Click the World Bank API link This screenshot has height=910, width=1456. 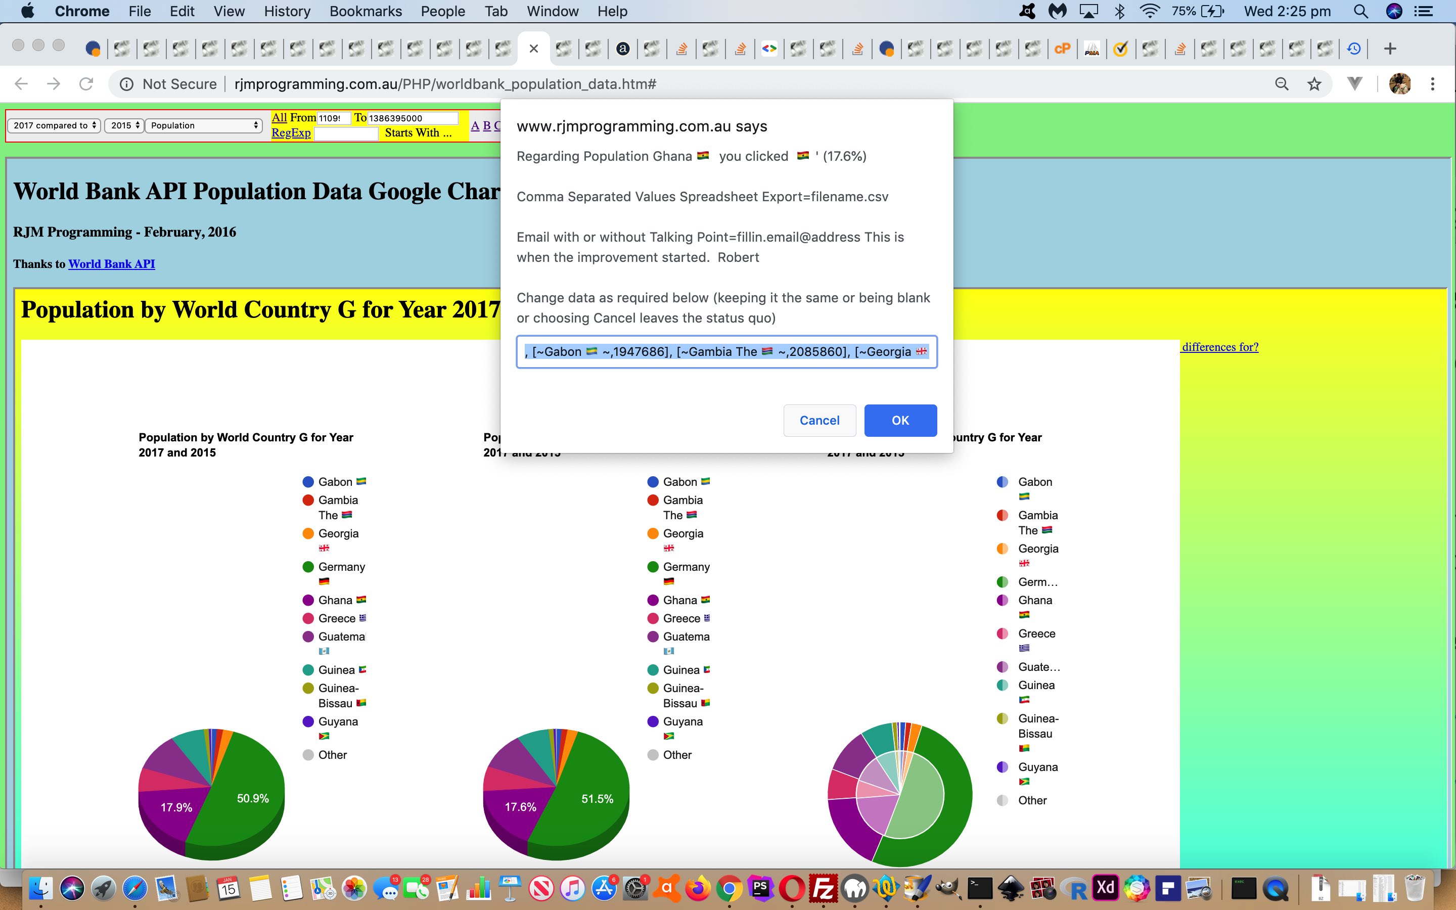(111, 264)
